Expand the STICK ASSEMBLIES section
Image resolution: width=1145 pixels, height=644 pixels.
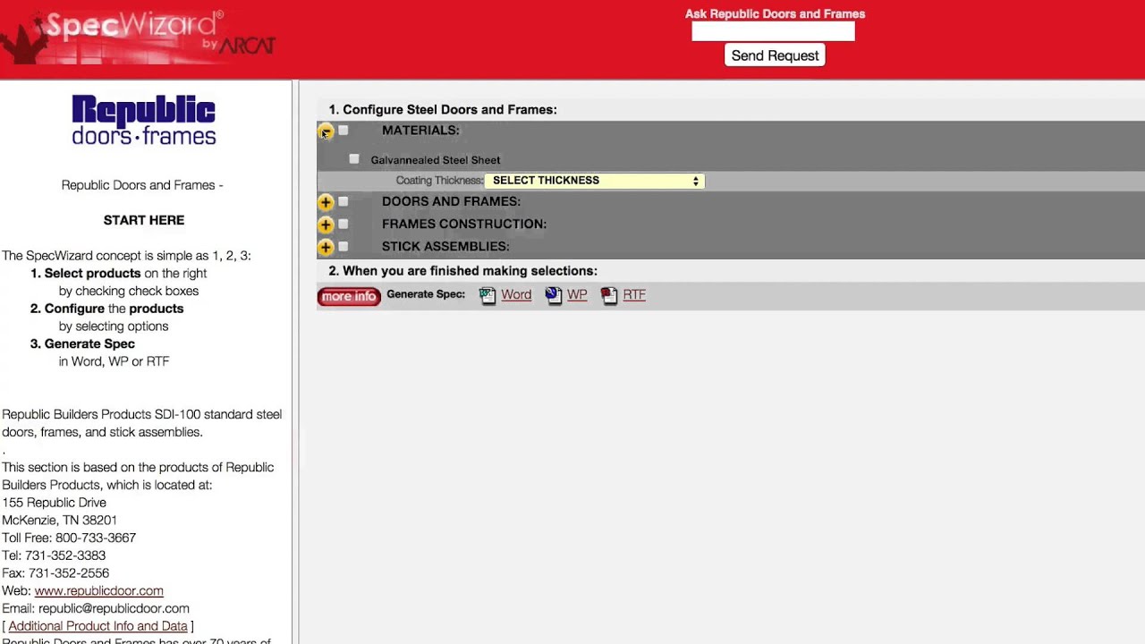326,248
